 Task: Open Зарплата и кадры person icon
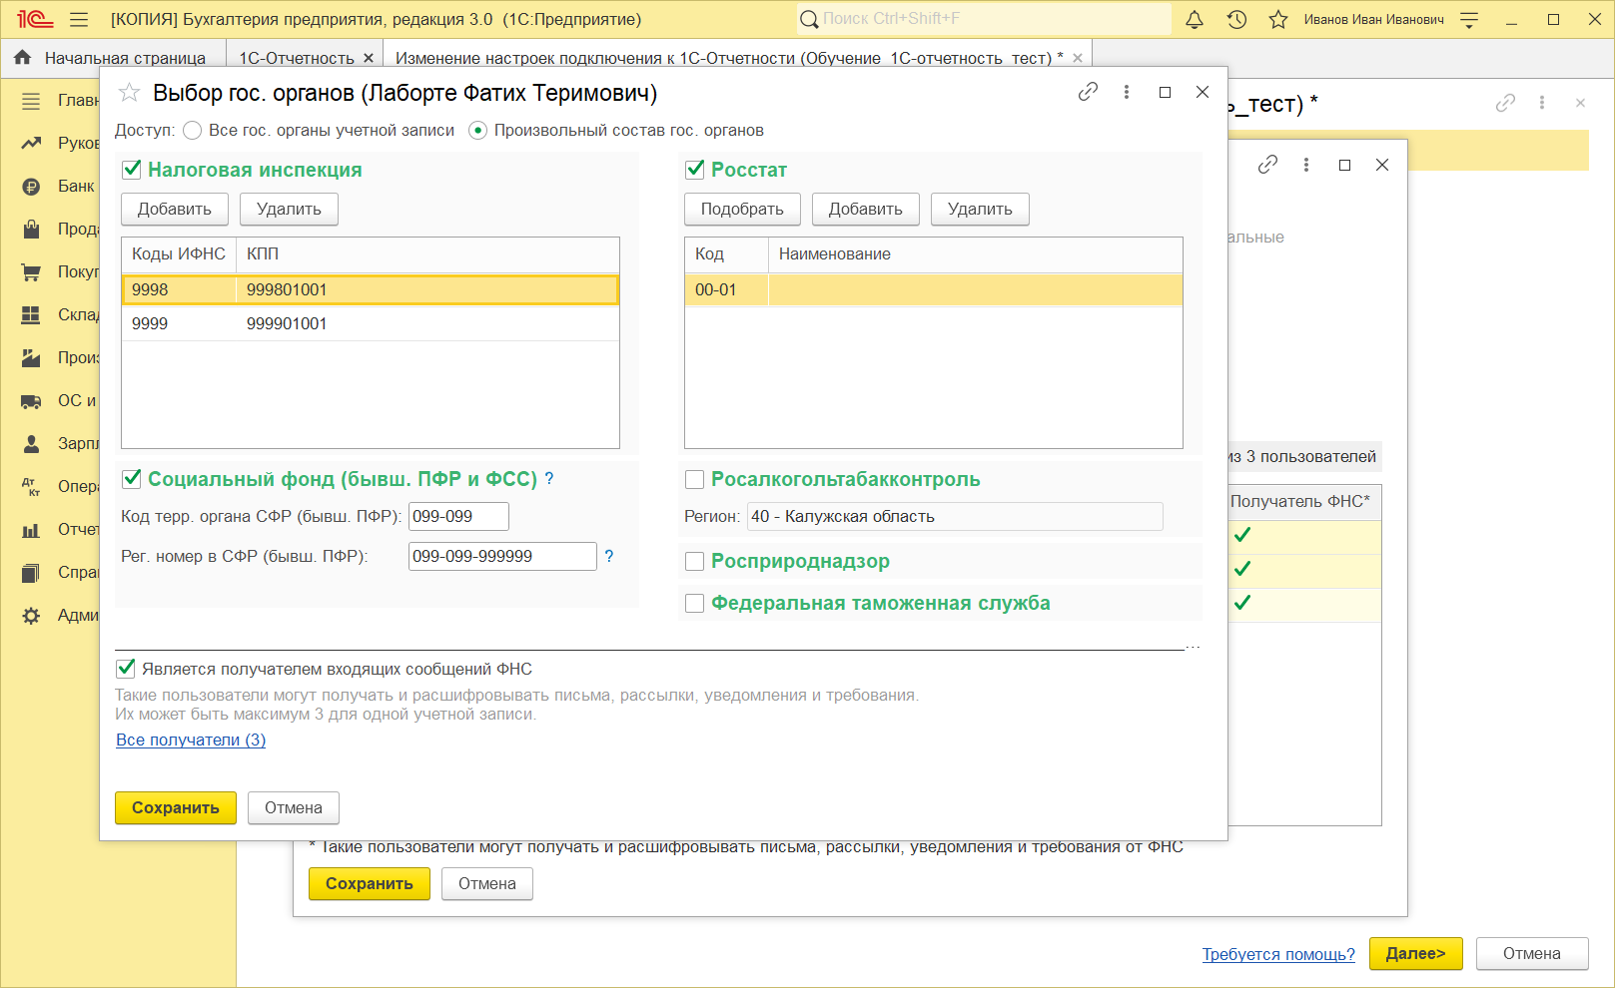click(31, 444)
